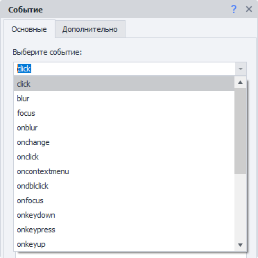258x258 pixels.
Task: Pick oncontextmenu in the list
Action: coord(124,171)
